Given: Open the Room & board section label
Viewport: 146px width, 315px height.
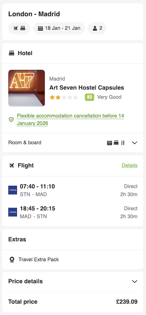Looking at the screenshot, I should pyautogui.click(x=25, y=143).
